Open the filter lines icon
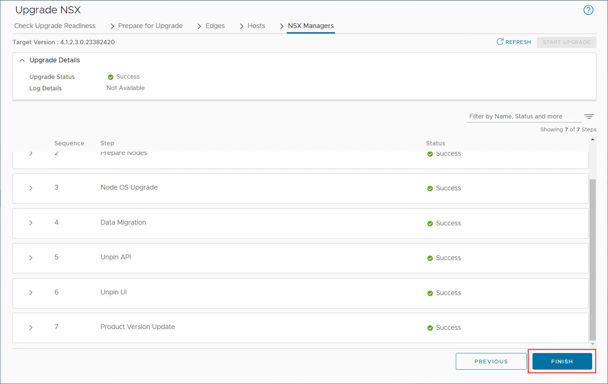 pos(589,117)
